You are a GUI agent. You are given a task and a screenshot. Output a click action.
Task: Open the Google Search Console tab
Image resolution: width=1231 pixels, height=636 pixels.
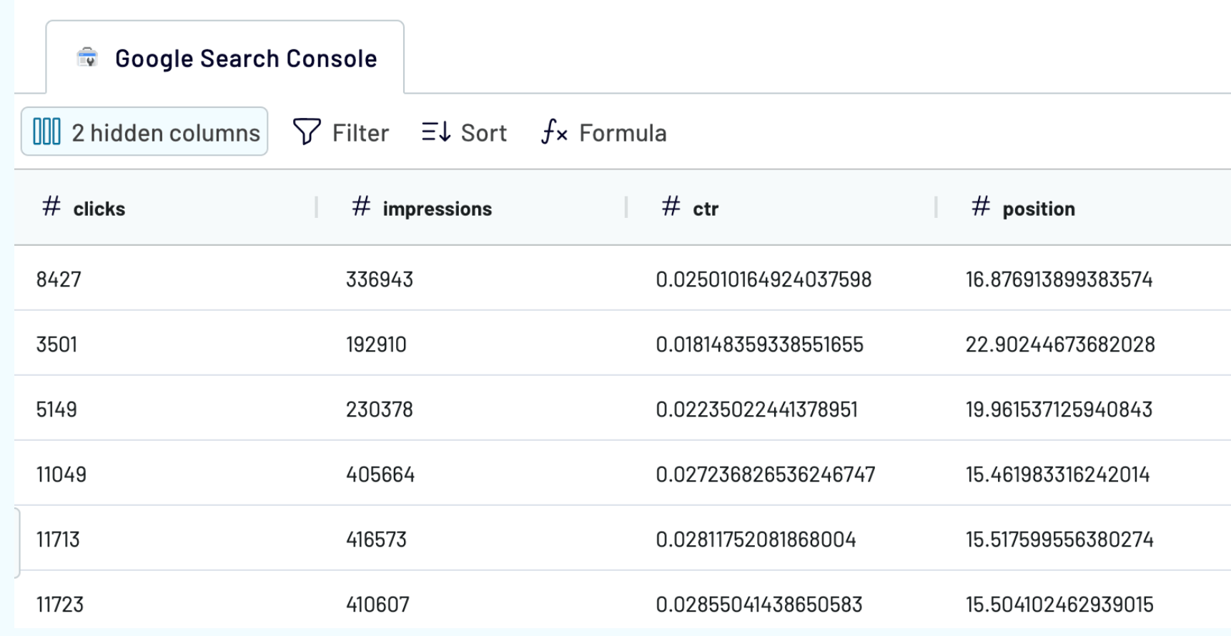click(x=245, y=59)
